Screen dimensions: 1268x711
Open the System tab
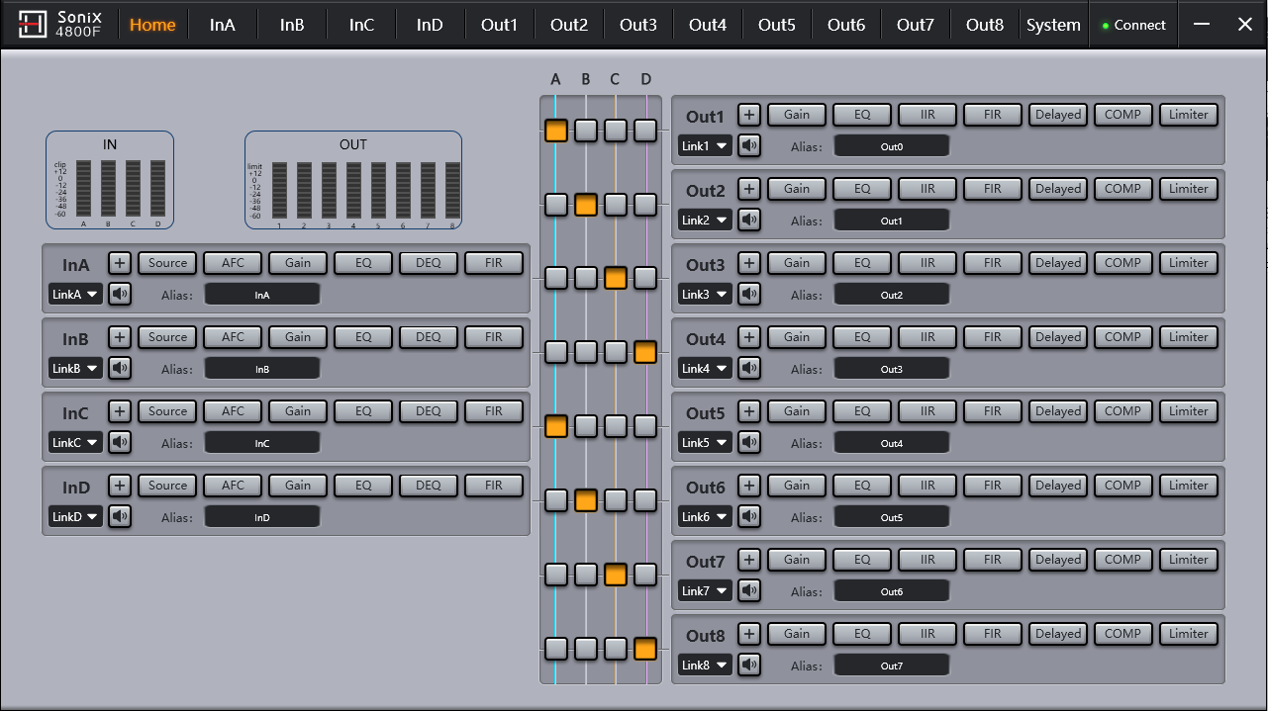tap(1053, 25)
